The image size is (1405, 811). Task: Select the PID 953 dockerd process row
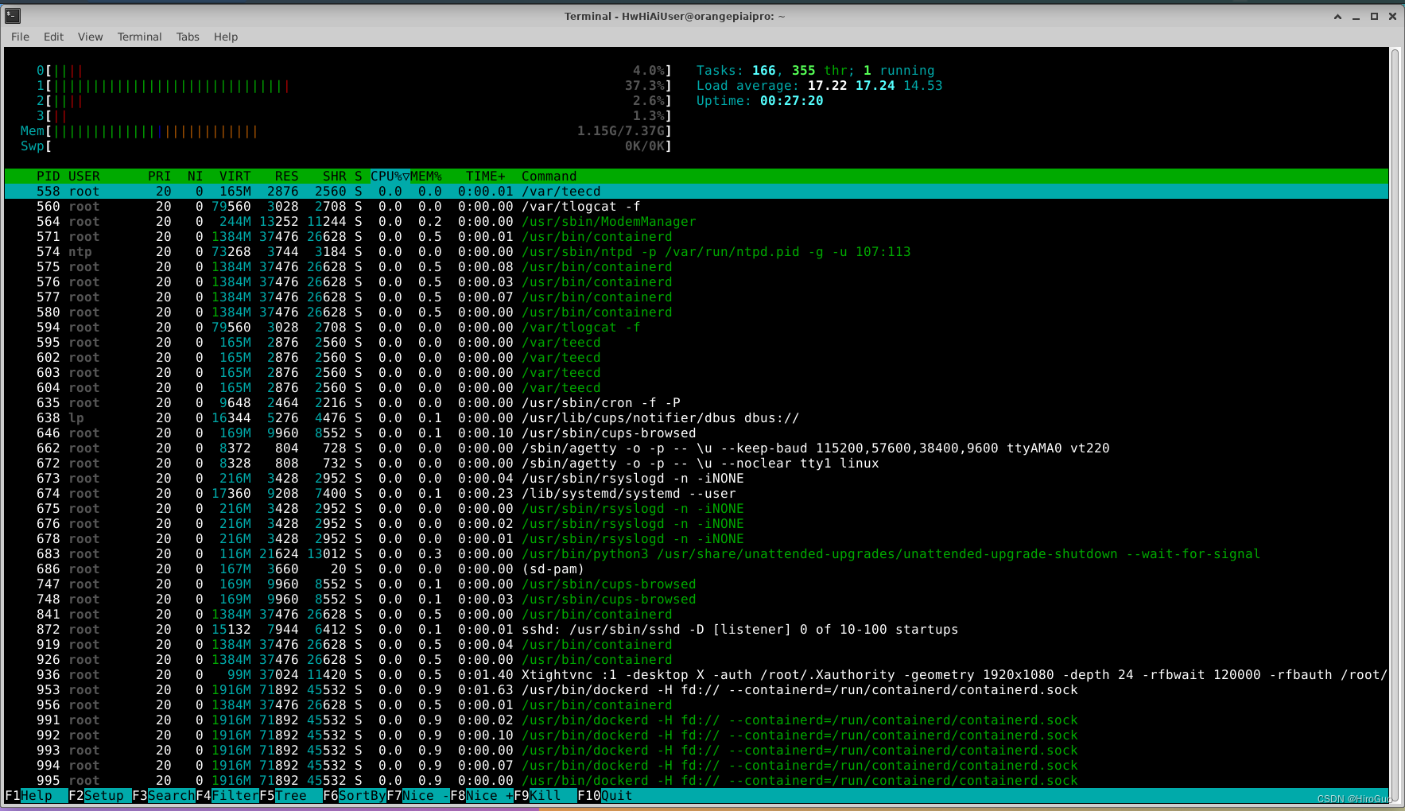696,690
